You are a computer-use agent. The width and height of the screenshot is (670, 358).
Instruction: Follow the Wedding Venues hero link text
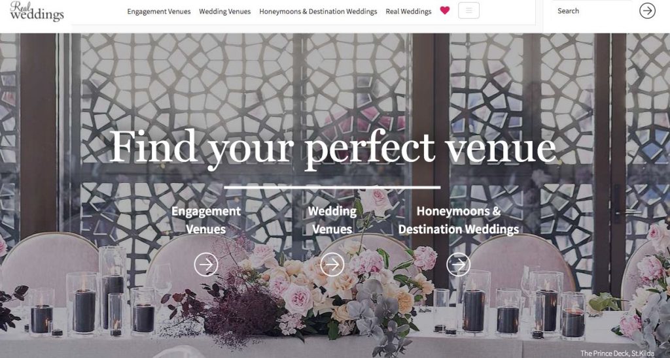click(x=332, y=220)
